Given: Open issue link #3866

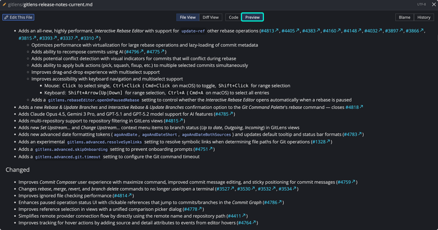Looking at the screenshot, I should click(x=414, y=31).
